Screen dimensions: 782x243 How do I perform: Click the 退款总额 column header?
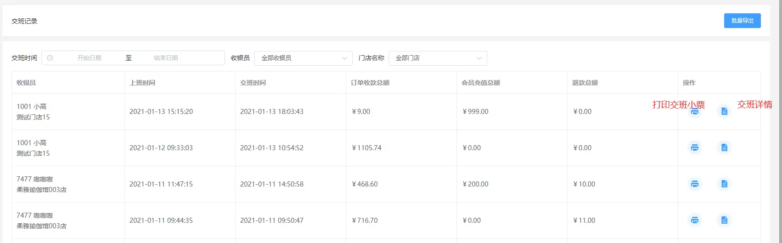[585, 83]
